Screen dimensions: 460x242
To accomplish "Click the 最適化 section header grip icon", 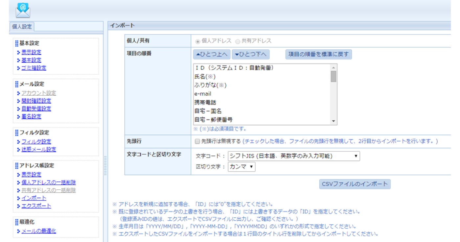I will pyautogui.click(x=17, y=222).
